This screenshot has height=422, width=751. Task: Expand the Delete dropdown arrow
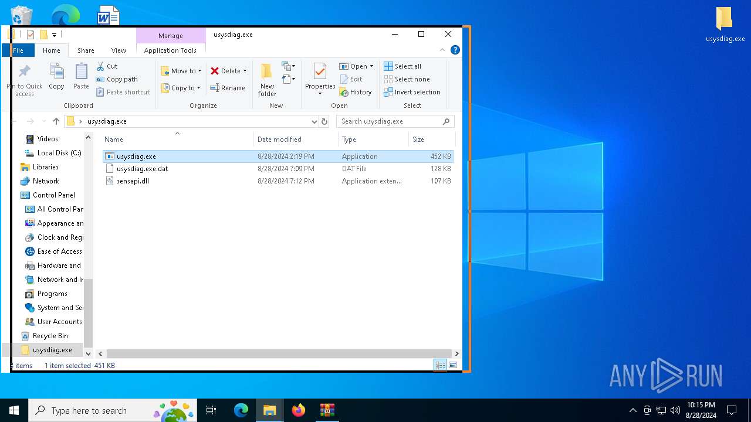(x=245, y=71)
